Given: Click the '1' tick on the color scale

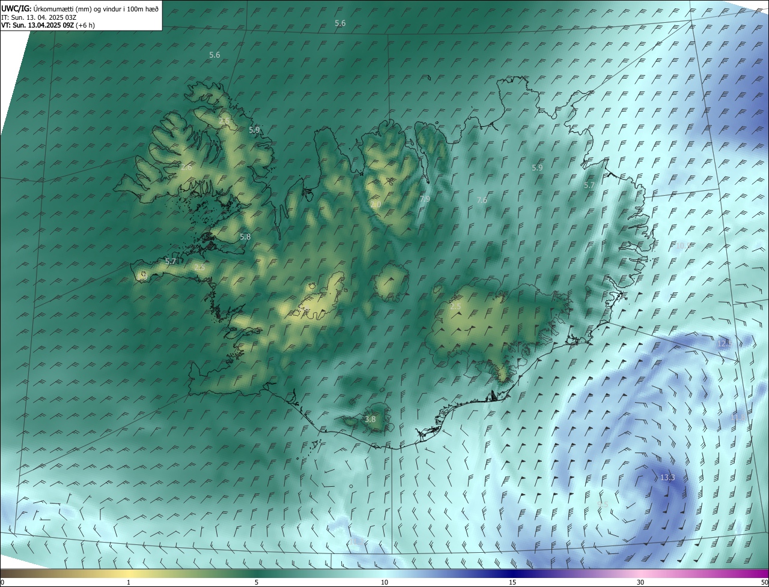Looking at the screenshot, I should tap(129, 582).
